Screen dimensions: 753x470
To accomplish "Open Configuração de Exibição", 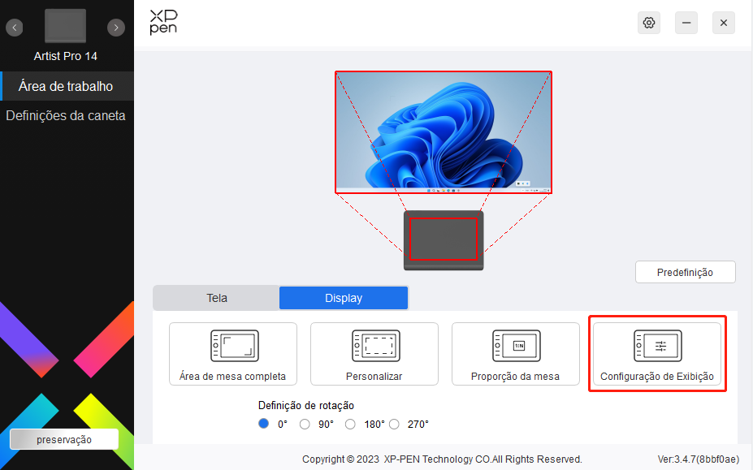I will tap(657, 354).
